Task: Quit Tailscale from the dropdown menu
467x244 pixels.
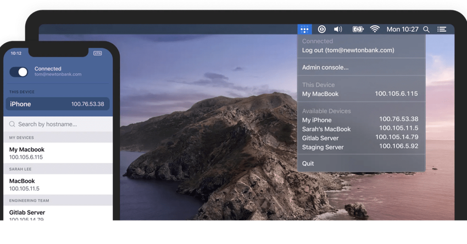Action: click(308, 163)
